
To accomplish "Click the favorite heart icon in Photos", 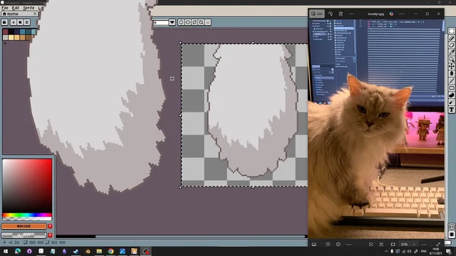I will tap(328, 245).
